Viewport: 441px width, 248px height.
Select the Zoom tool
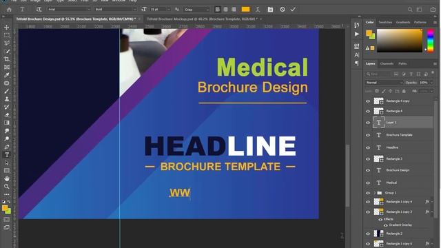pyautogui.click(x=7, y=187)
